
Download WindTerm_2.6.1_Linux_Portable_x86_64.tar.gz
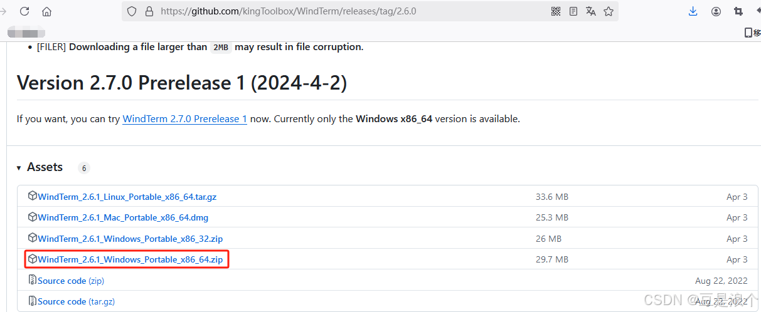(x=127, y=197)
